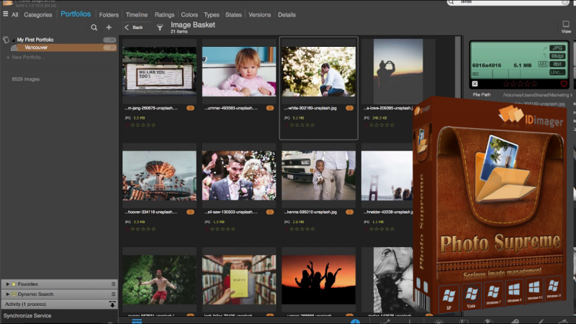Click the magnifier icon above the portfolio tree
This screenshot has height=324, width=576.
coord(94,27)
